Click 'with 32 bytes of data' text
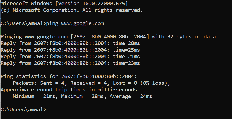232x119 pixels. [185, 37]
